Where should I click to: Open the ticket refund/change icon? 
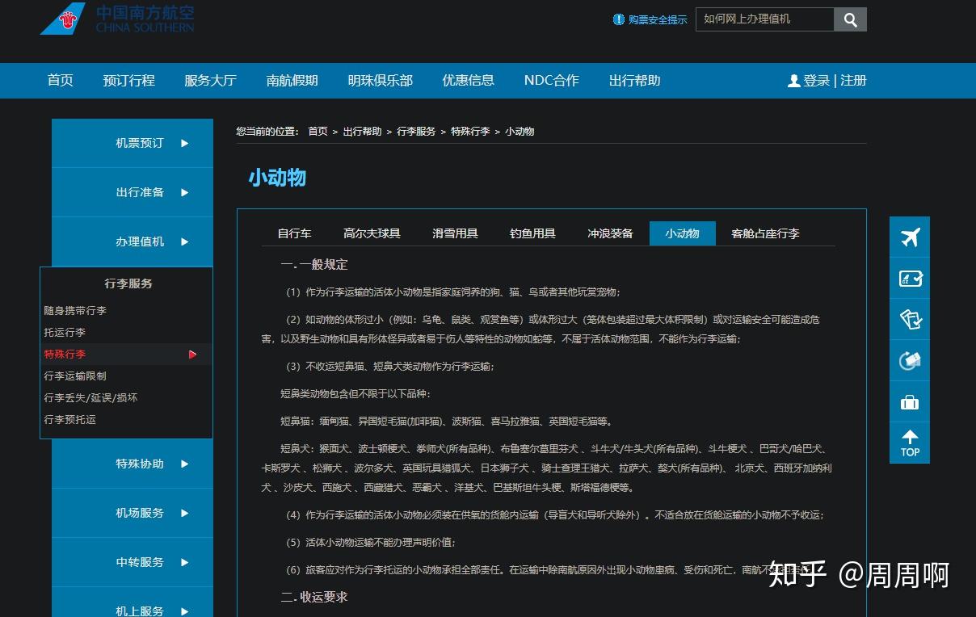(x=910, y=361)
